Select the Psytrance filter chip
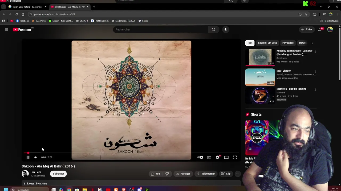The width and height of the screenshot is (341, 191). tap(288, 43)
